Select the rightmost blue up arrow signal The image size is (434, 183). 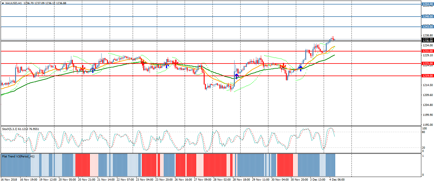301,68
